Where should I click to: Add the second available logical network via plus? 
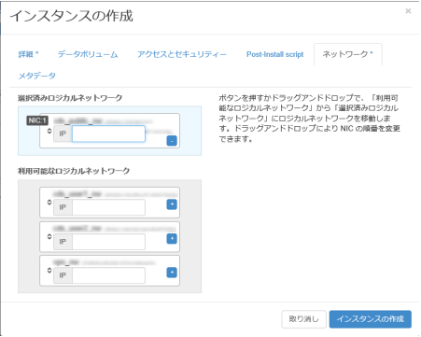[x=172, y=239]
